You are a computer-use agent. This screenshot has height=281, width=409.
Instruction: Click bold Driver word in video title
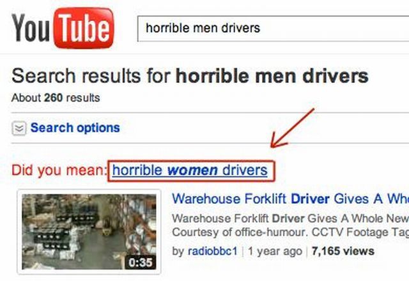tap(310, 199)
